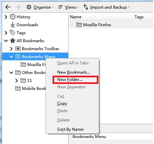The height and width of the screenshot is (144, 154).
Task: Sort by the Name column header
Action: click(101, 17)
